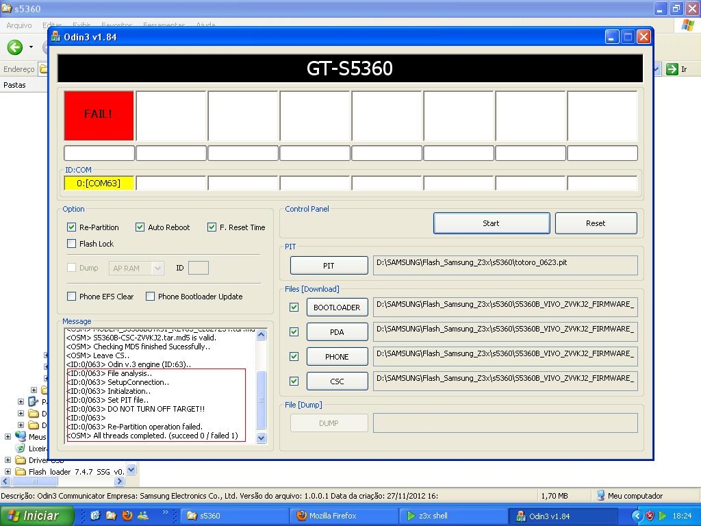Click the CSC file path field
This screenshot has width=701, height=526.
505,381
